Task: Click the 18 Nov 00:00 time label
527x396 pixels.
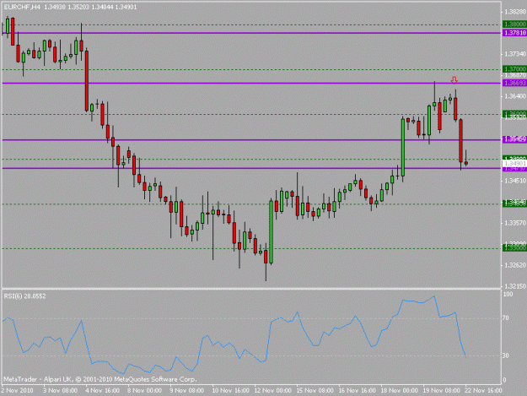Action: [400, 390]
